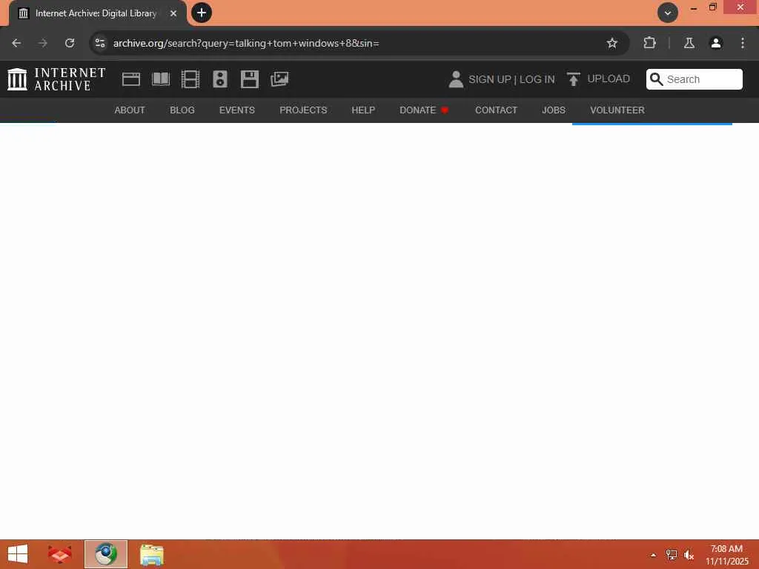Click the UPLOAD button text
Screen dimensions: 759x569
click(x=609, y=79)
